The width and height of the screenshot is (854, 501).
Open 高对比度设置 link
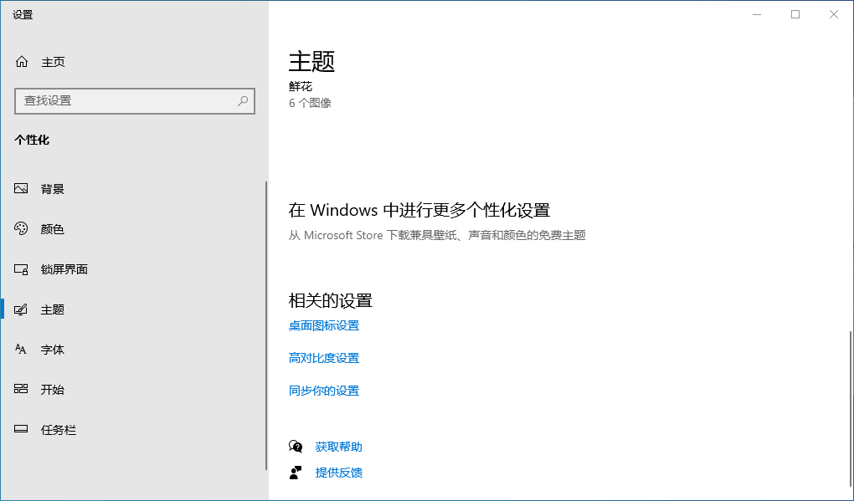pos(323,357)
